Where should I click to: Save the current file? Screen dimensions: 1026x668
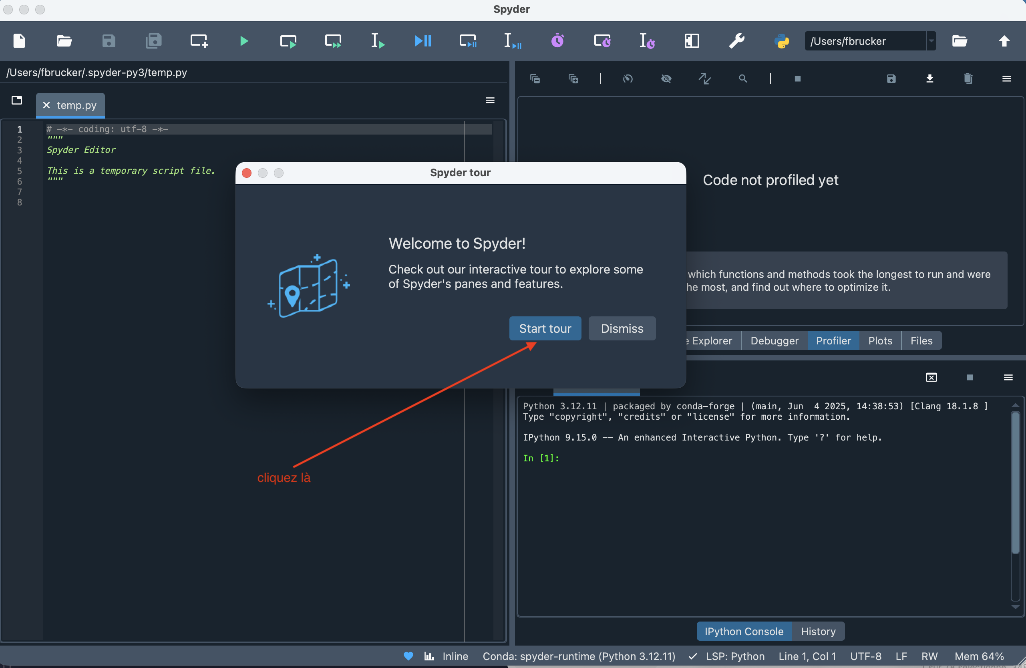109,41
